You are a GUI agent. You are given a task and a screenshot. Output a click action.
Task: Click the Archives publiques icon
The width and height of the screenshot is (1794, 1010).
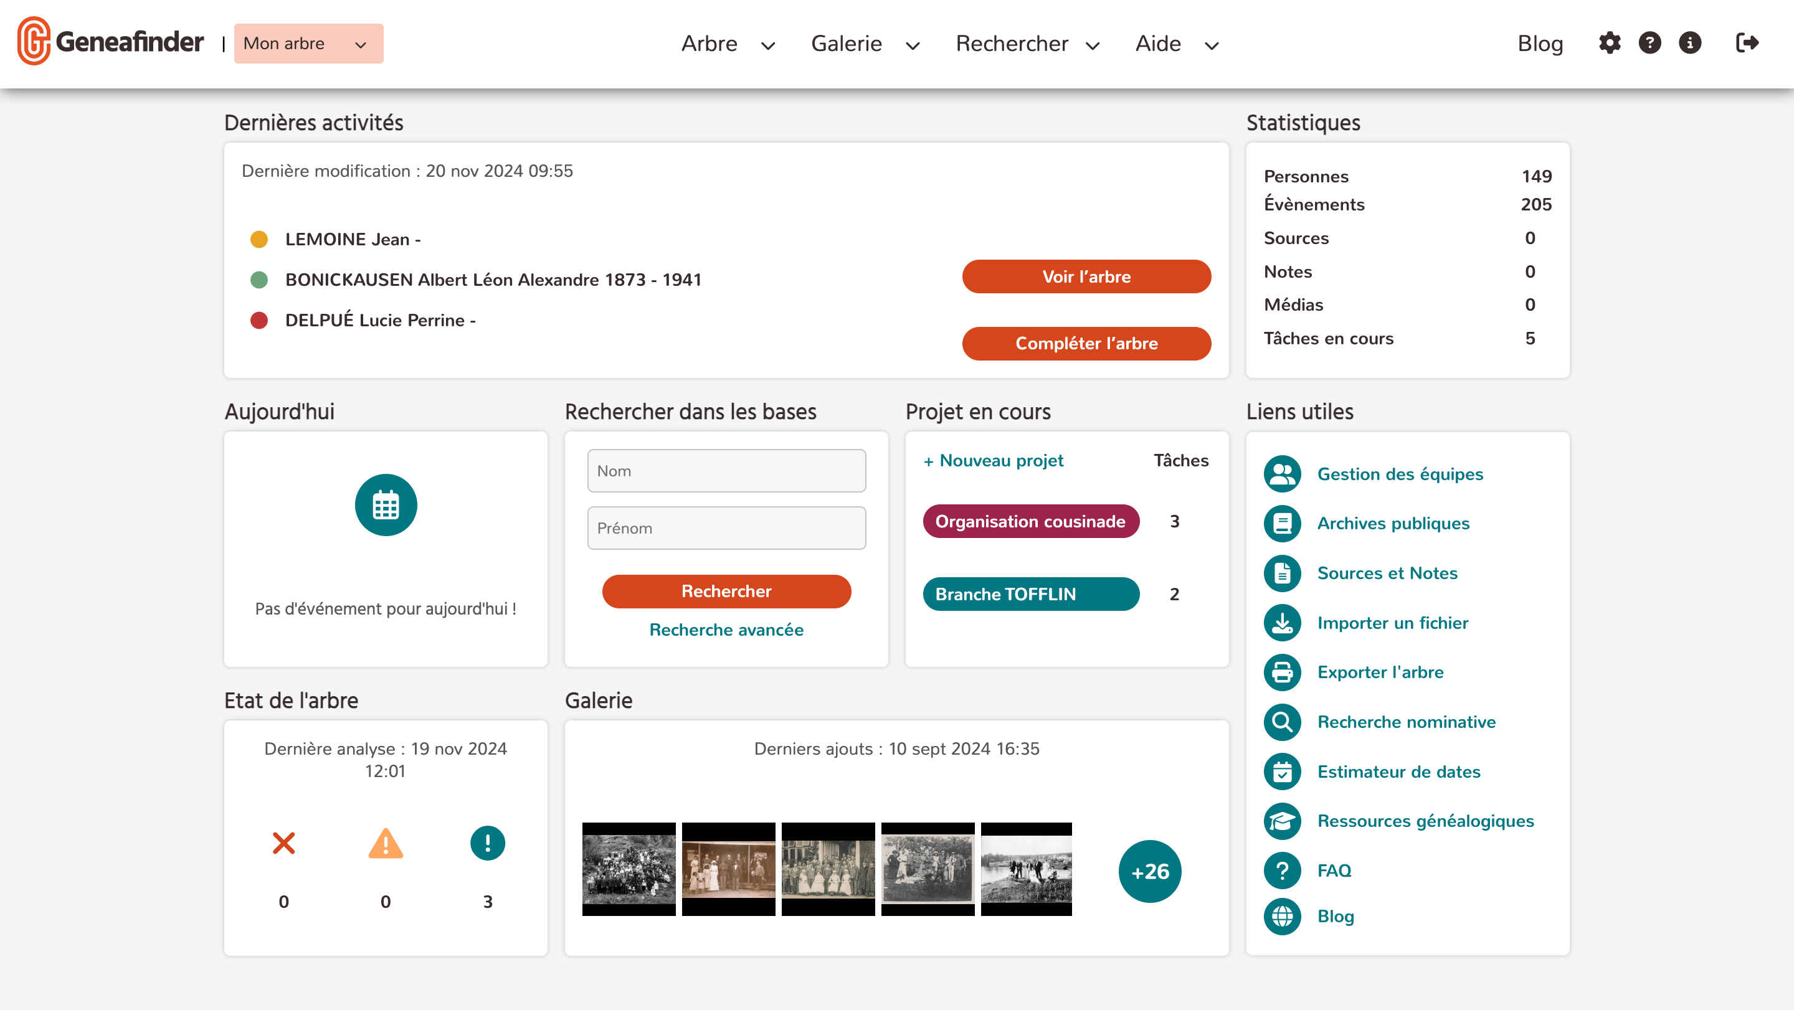[1281, 524]
